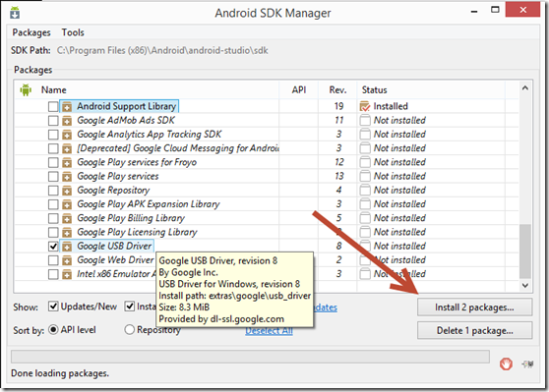Check the Google Web Driver checkbox
Viewport: 549px width, 392px height.
tap(53, 260)
